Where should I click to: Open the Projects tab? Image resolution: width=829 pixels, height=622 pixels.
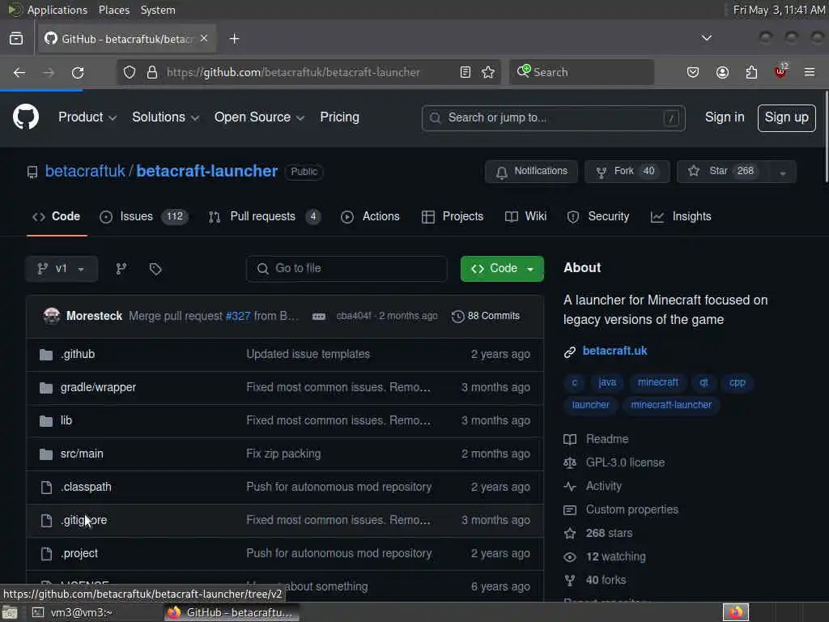(453, 217)
